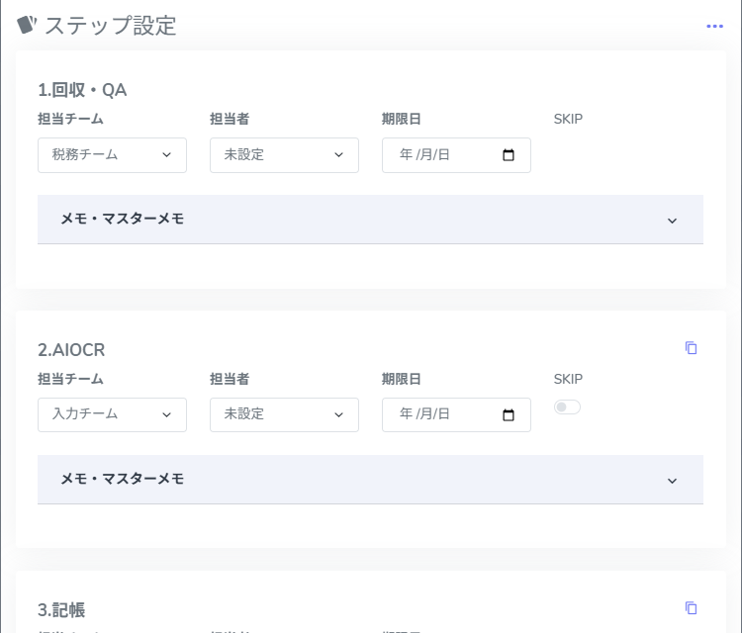
Task: Toggle the SKIP switch for 2.AIOCR
Action: coord(567,407)
